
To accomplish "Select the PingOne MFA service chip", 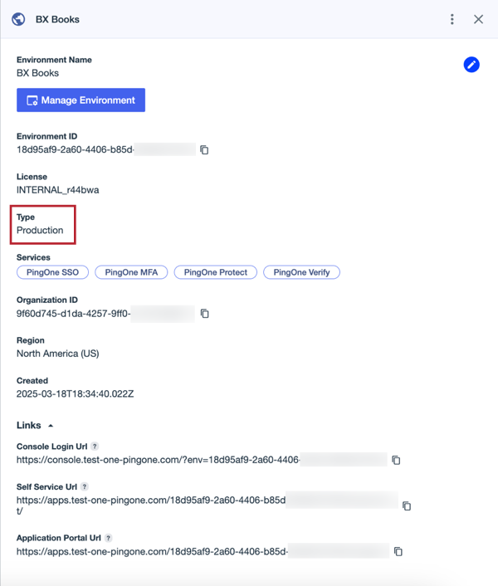I will (132, 272).
